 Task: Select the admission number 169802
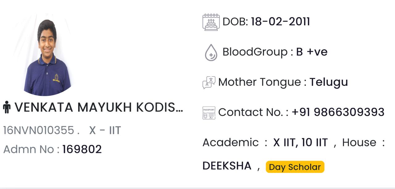(82, 149)
